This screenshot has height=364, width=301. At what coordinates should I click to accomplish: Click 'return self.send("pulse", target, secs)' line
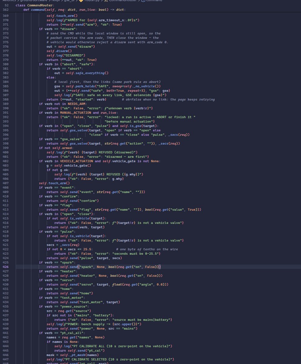(84, 258)
